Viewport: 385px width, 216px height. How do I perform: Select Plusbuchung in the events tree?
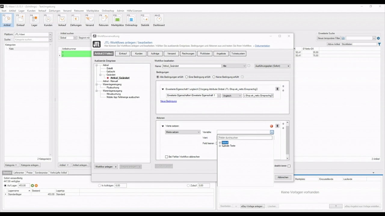(x=113, y=88)
